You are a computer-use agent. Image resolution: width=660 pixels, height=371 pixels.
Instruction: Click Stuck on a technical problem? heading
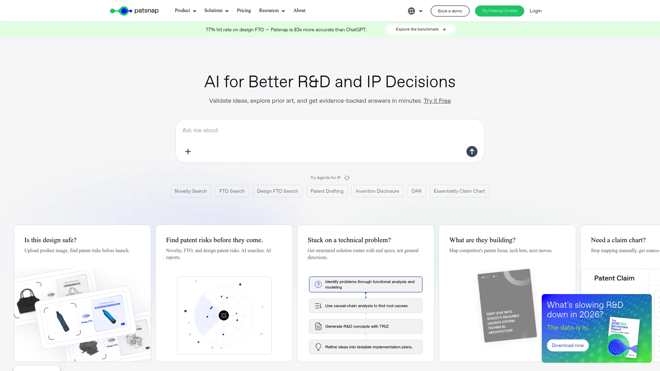pyautogui.click(x=349, y=240)
